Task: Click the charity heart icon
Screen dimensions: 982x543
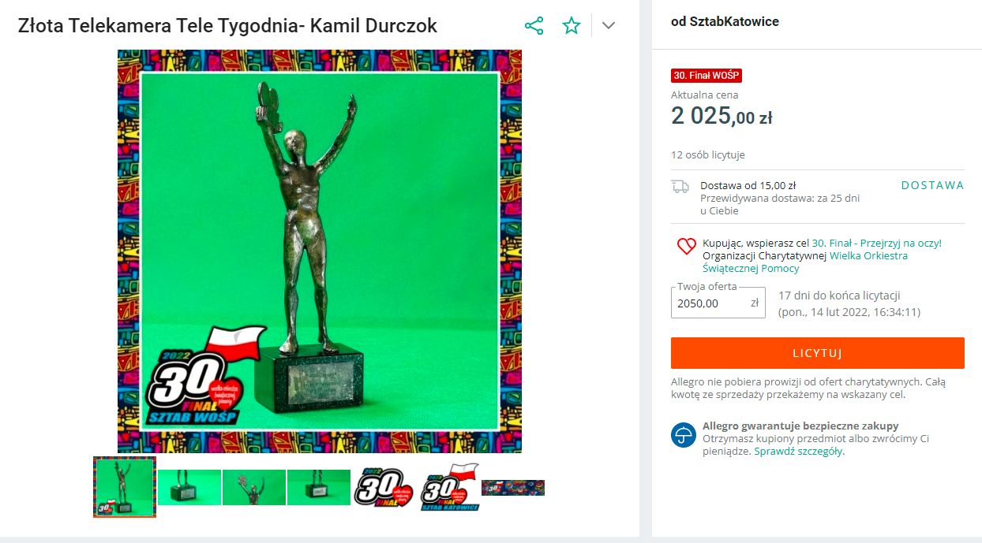Action: (686, 247)
